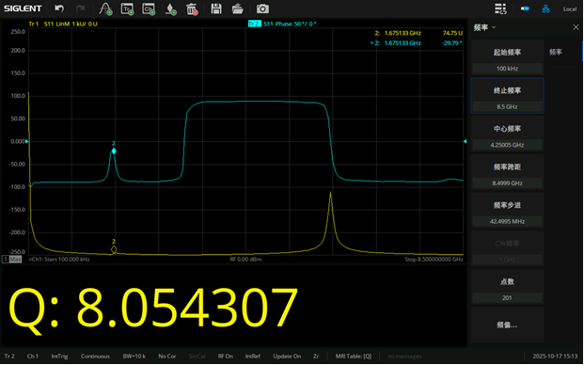This screenshot has height=365, width=584.
Task: Click IntTrig status bar entry
Action: 59,357
